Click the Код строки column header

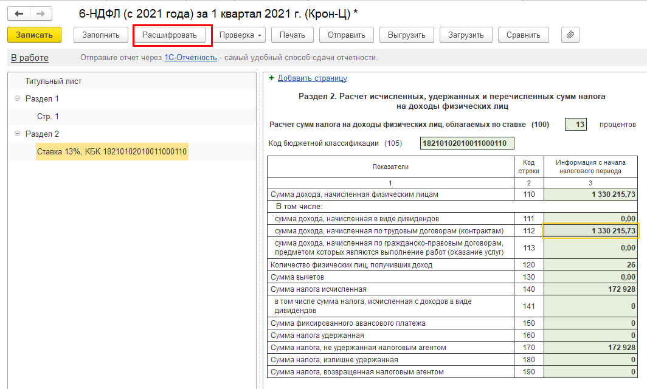529,167
